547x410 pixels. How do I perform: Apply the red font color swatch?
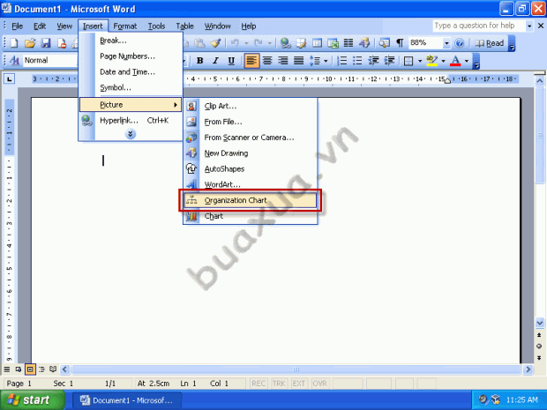pyautogui.click(x=455, y=61)
